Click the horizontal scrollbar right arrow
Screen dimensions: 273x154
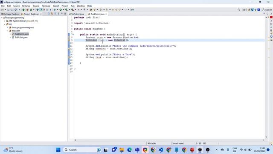tap(263, 140)
